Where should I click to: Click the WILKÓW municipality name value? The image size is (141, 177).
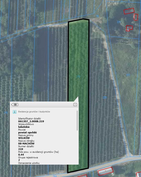click(24, 138)
